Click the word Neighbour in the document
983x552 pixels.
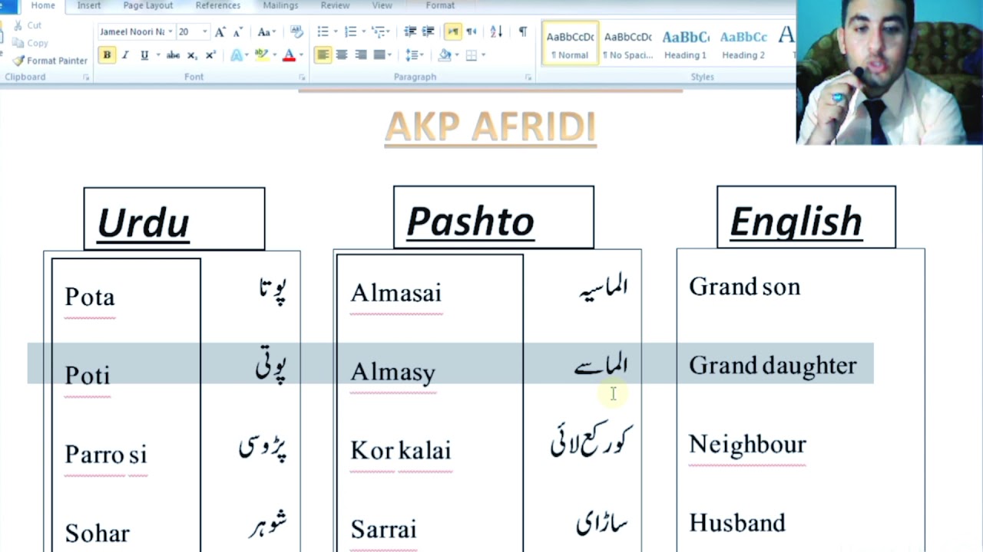tap(747, 444)
